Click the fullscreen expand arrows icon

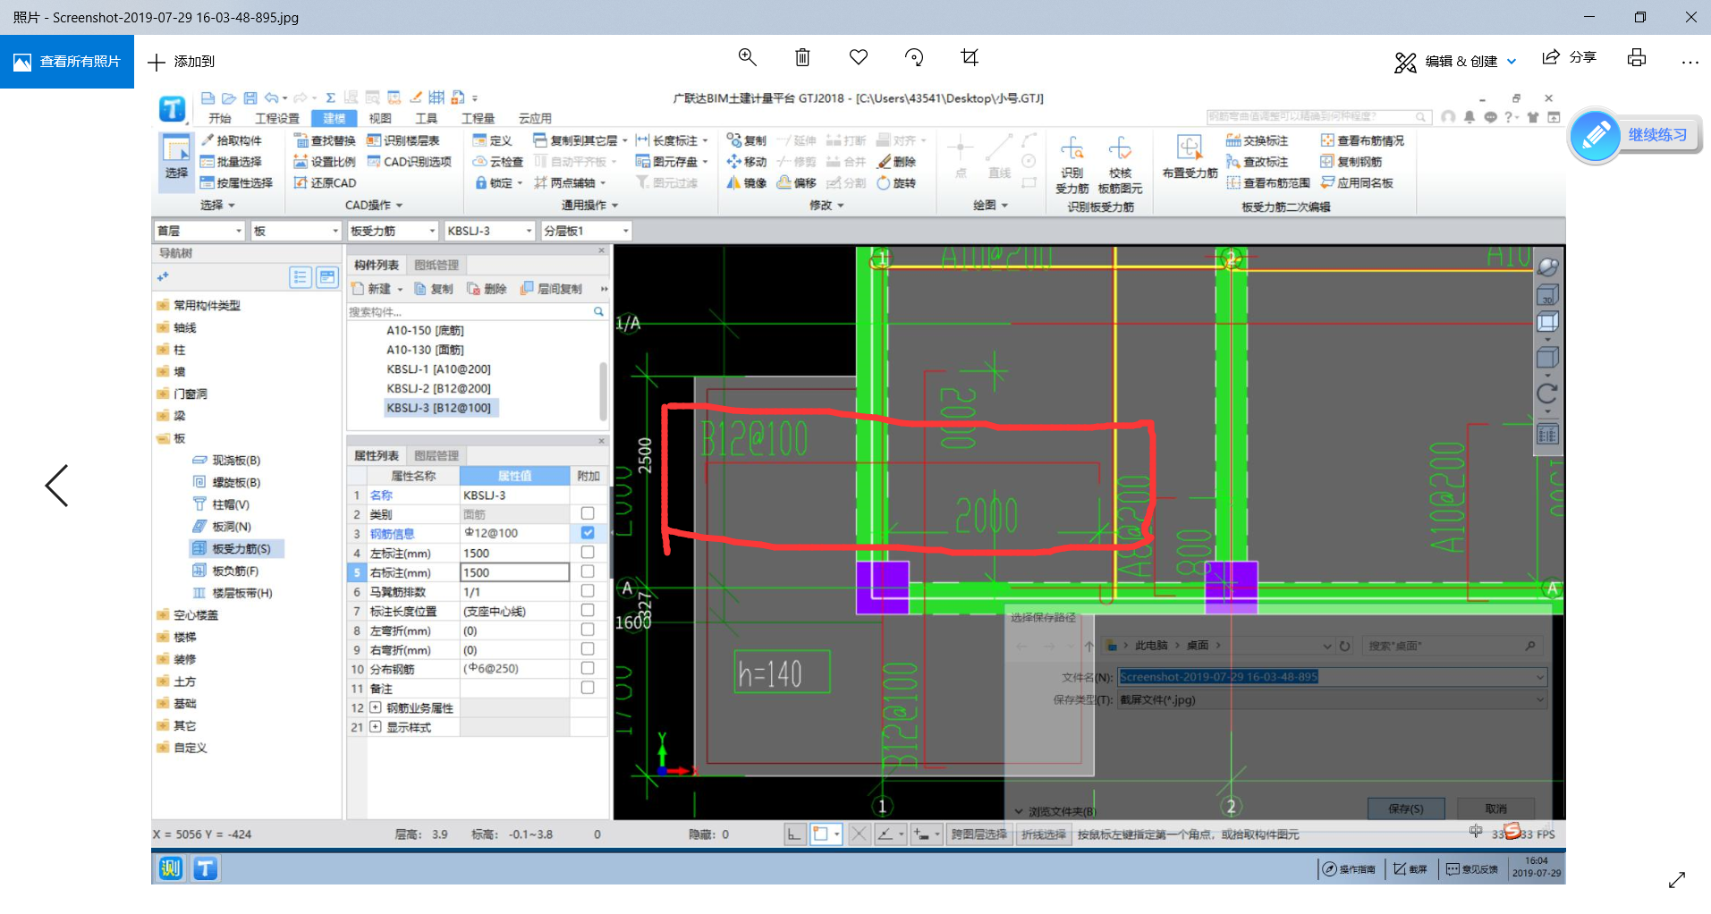click(x=1677, y=880)
